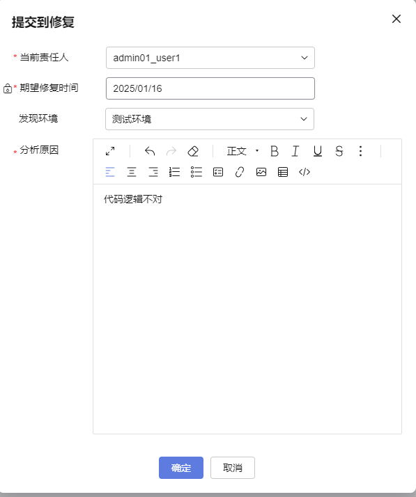This screenshot has width=416, height=497.
Task: Click the 确定 button
Action: tap(181, 468)
